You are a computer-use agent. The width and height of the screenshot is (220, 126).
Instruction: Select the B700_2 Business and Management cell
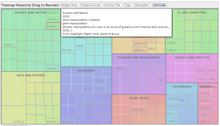click(x=120, y=68)
